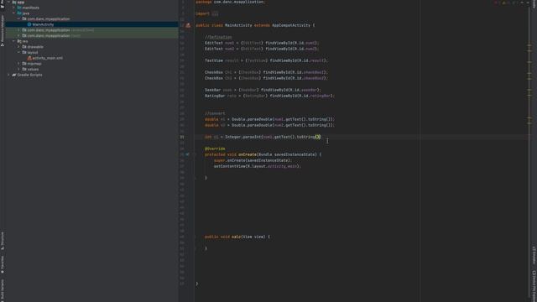This screenshot has height=302, width=537.
Task: Collapse the java tree node
Action: click(x=13, y=13)
